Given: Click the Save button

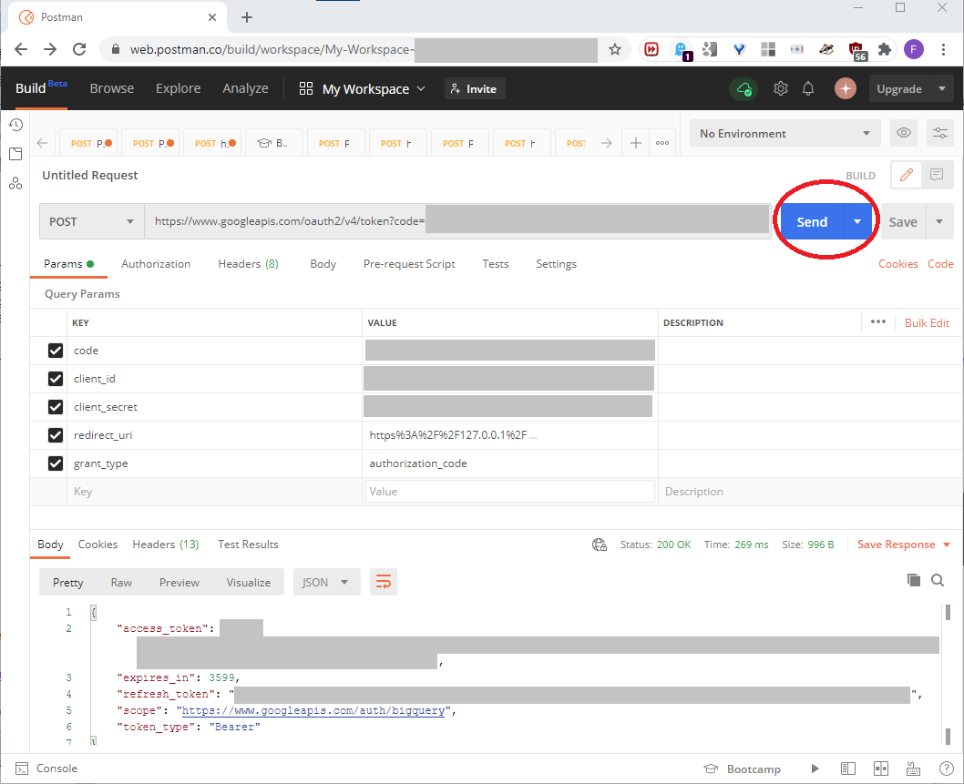Looking at the screenshot, I should [903, 221].
